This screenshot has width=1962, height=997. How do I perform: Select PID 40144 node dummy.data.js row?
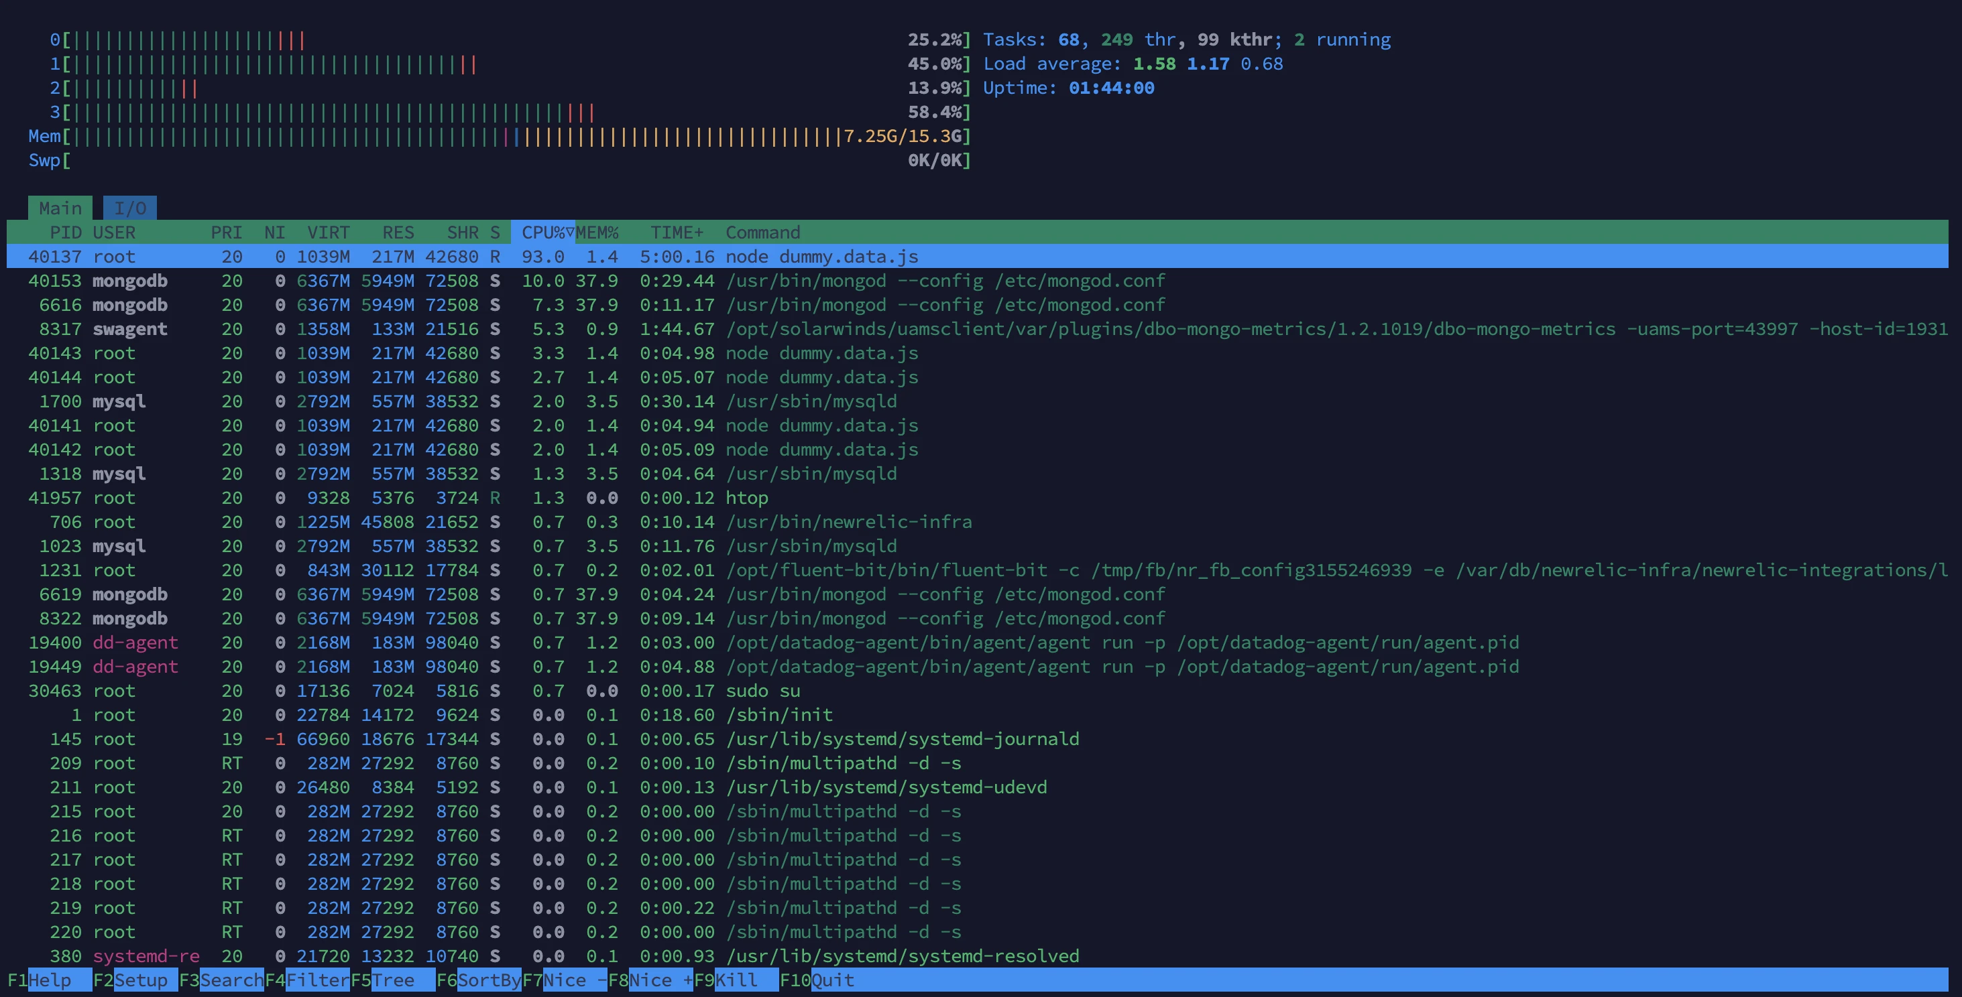coord(977,377)
